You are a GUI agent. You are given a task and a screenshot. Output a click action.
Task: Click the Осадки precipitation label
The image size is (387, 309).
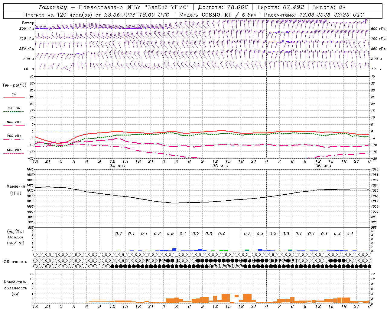tap(15, 237)
